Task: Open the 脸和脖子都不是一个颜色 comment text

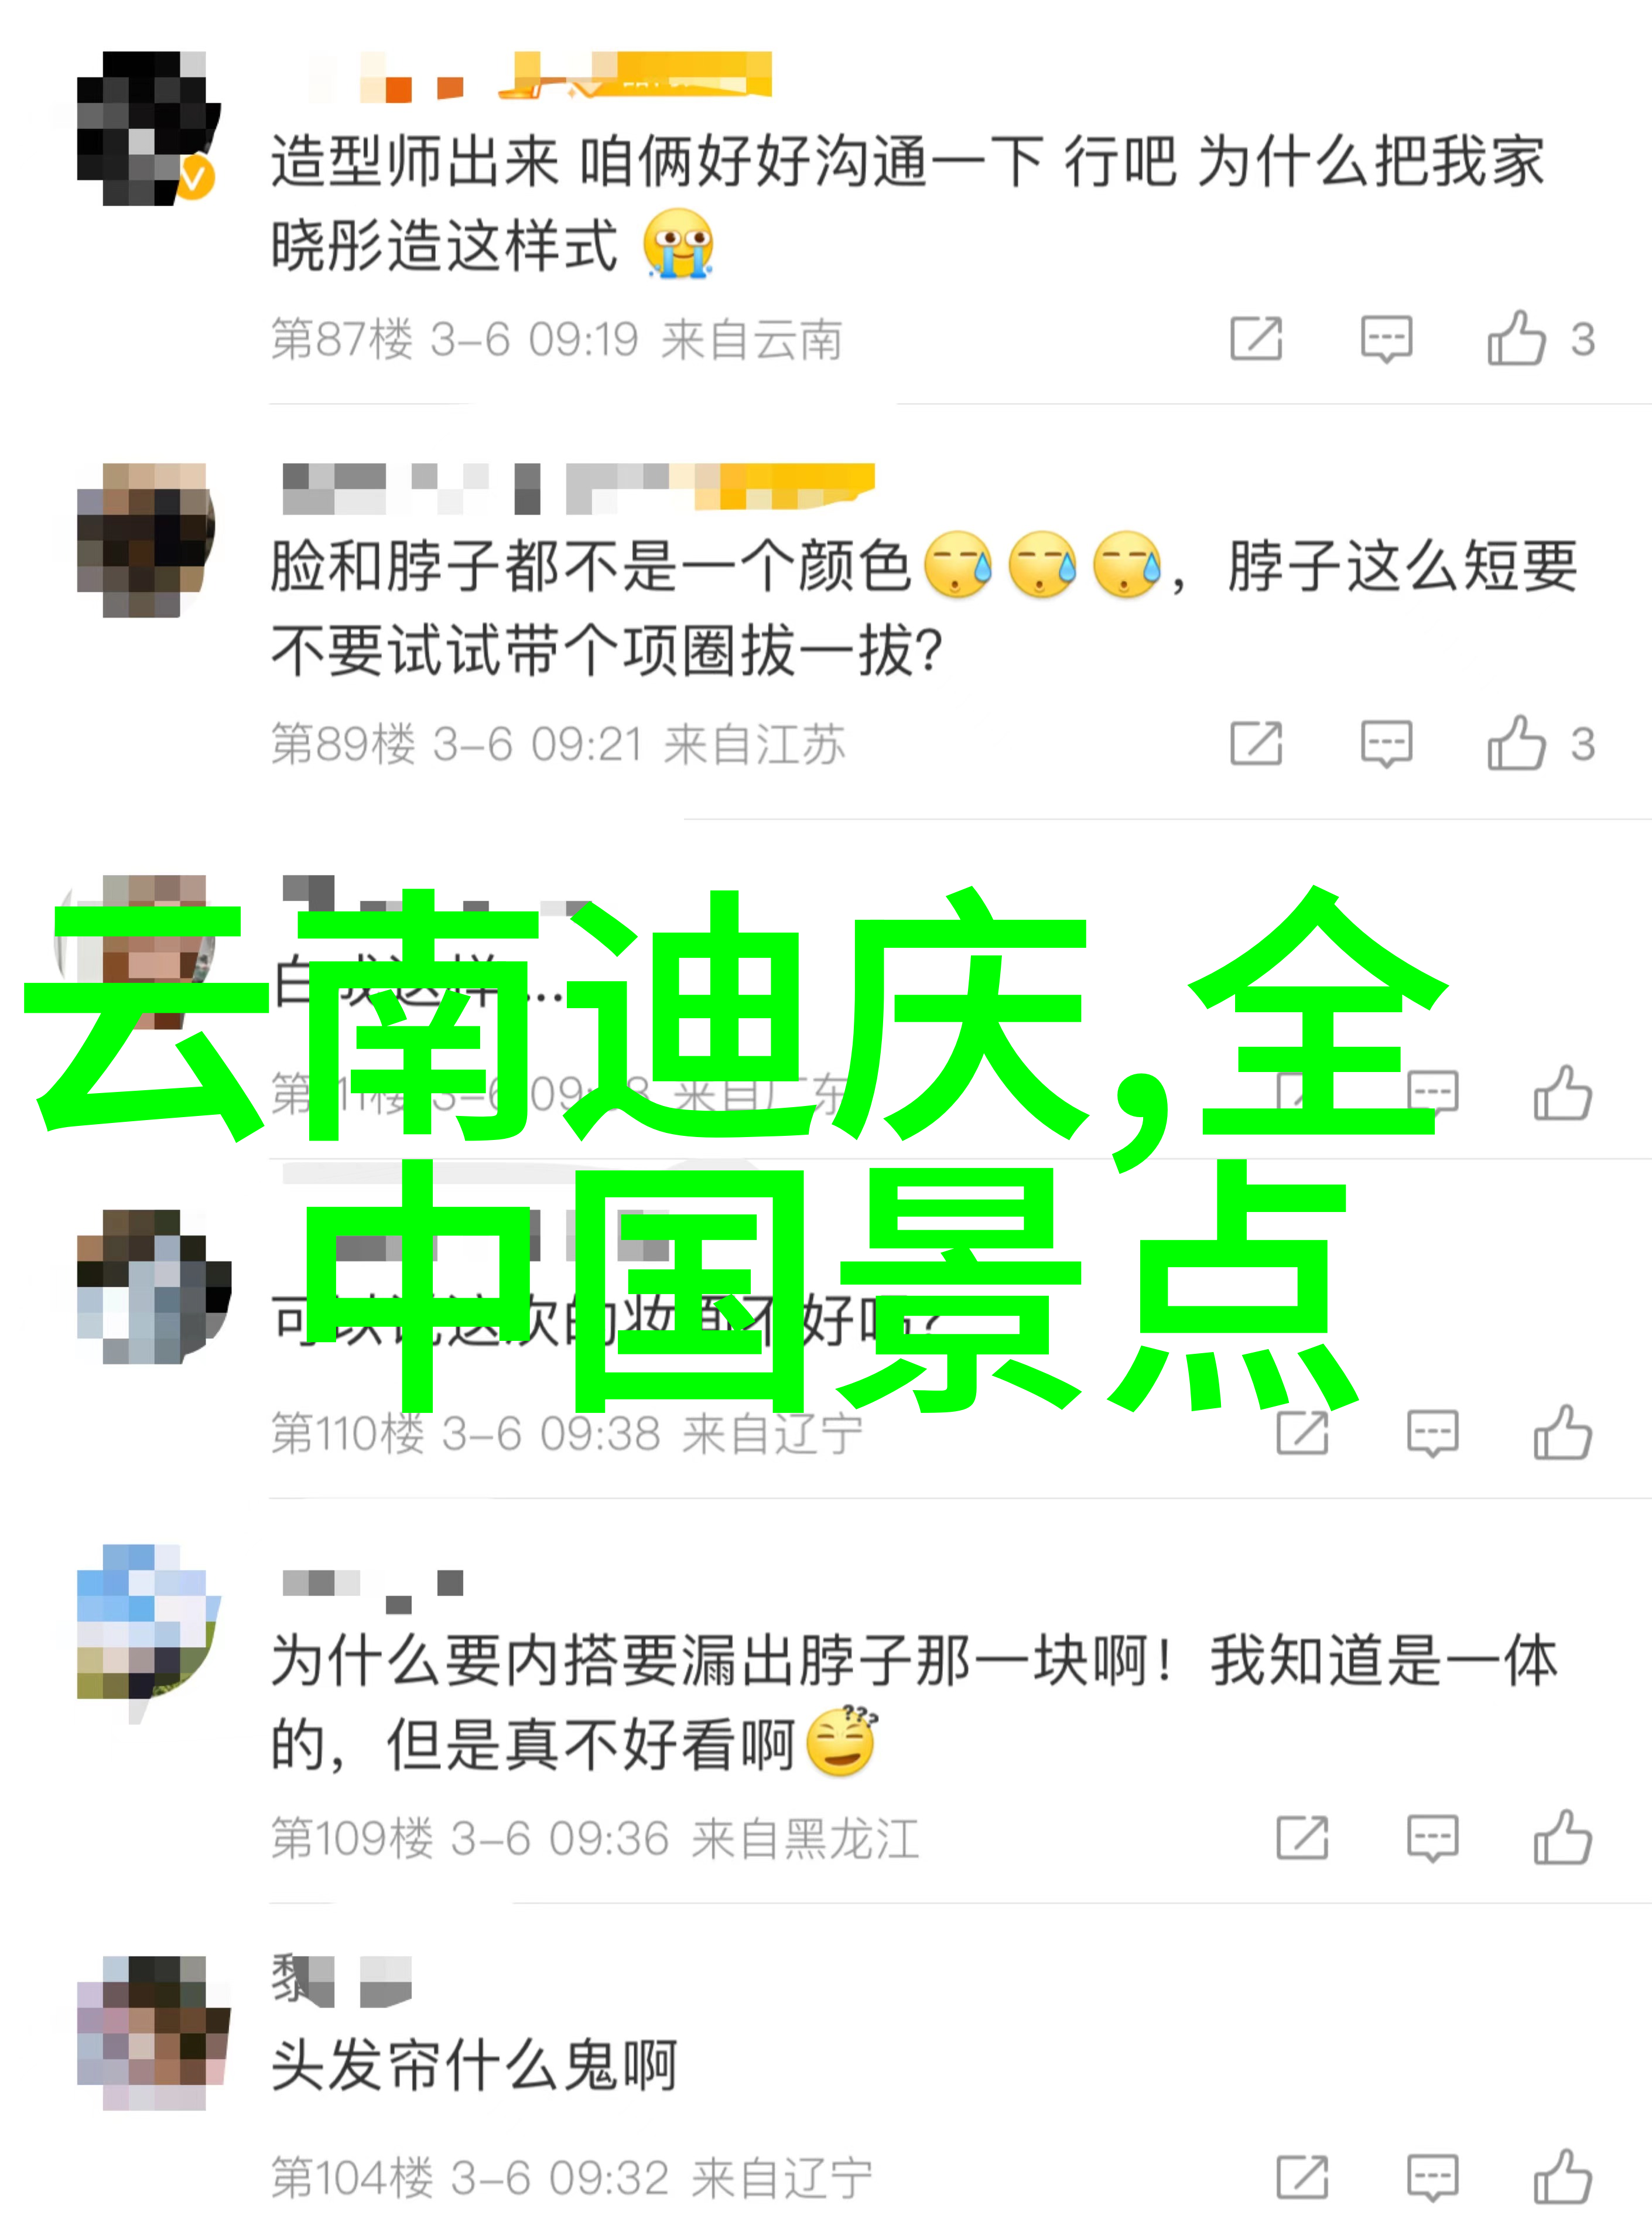Action: (924, 608)
